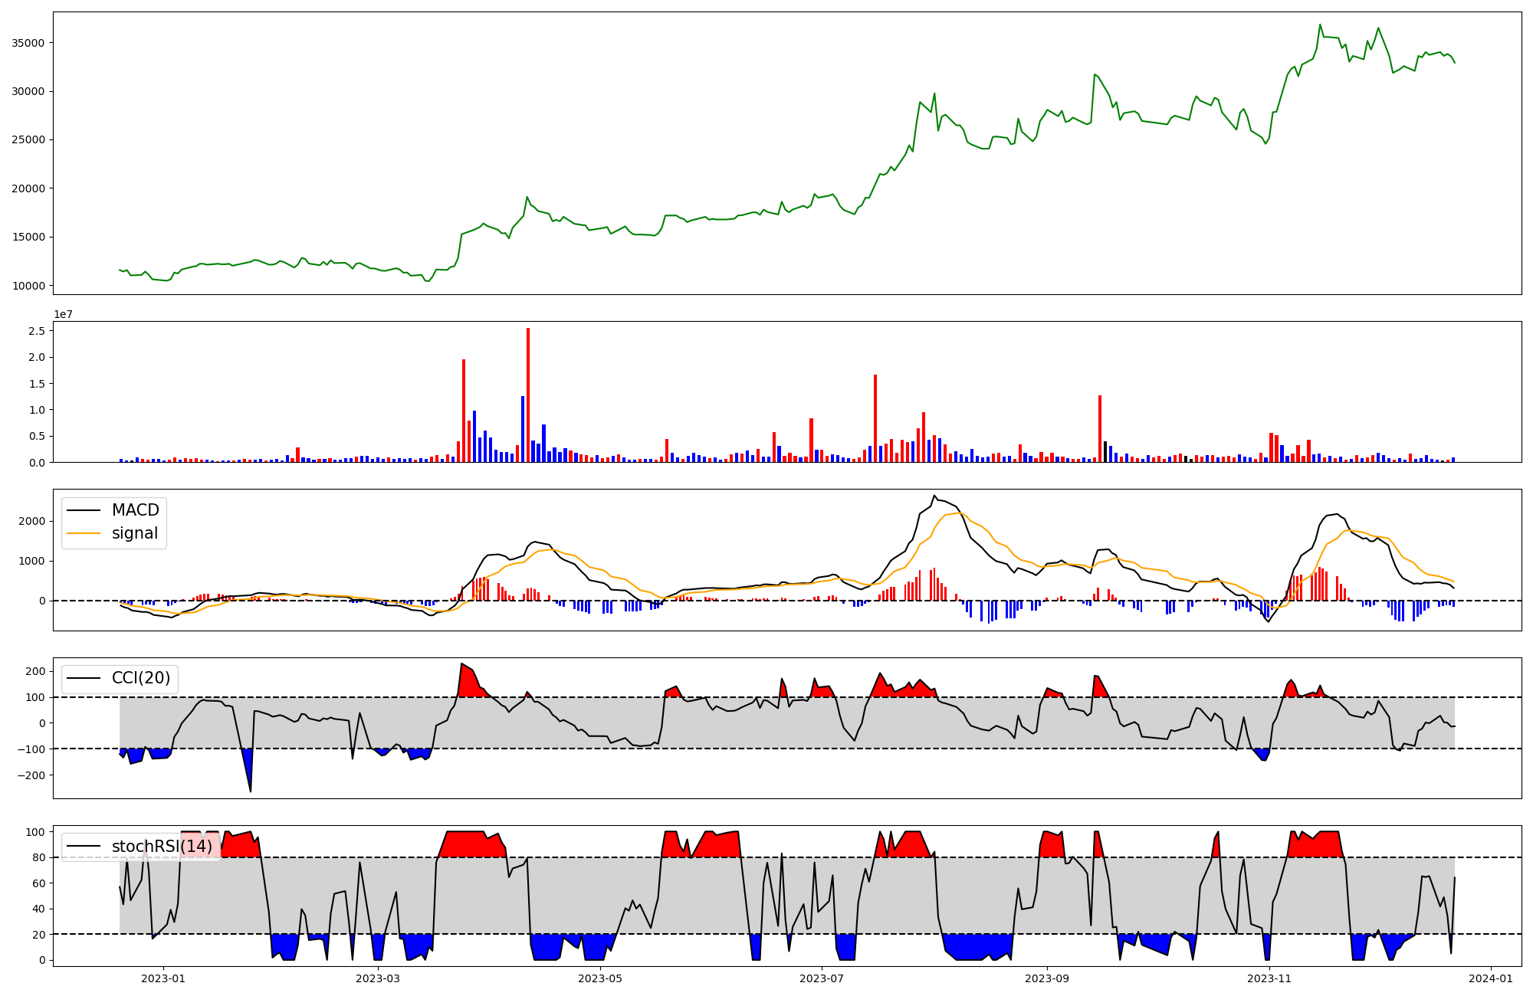Click the stochRSI(14) legend label

coord(162,846)
